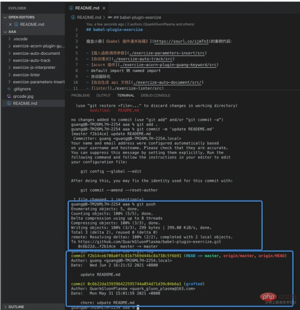Click terminal cursor at final prompt
Image resolution: width=300 pixels, height=310 pixels.
(x=138, y=308)
